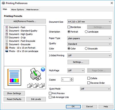Click the Ink Levels button

36,99
